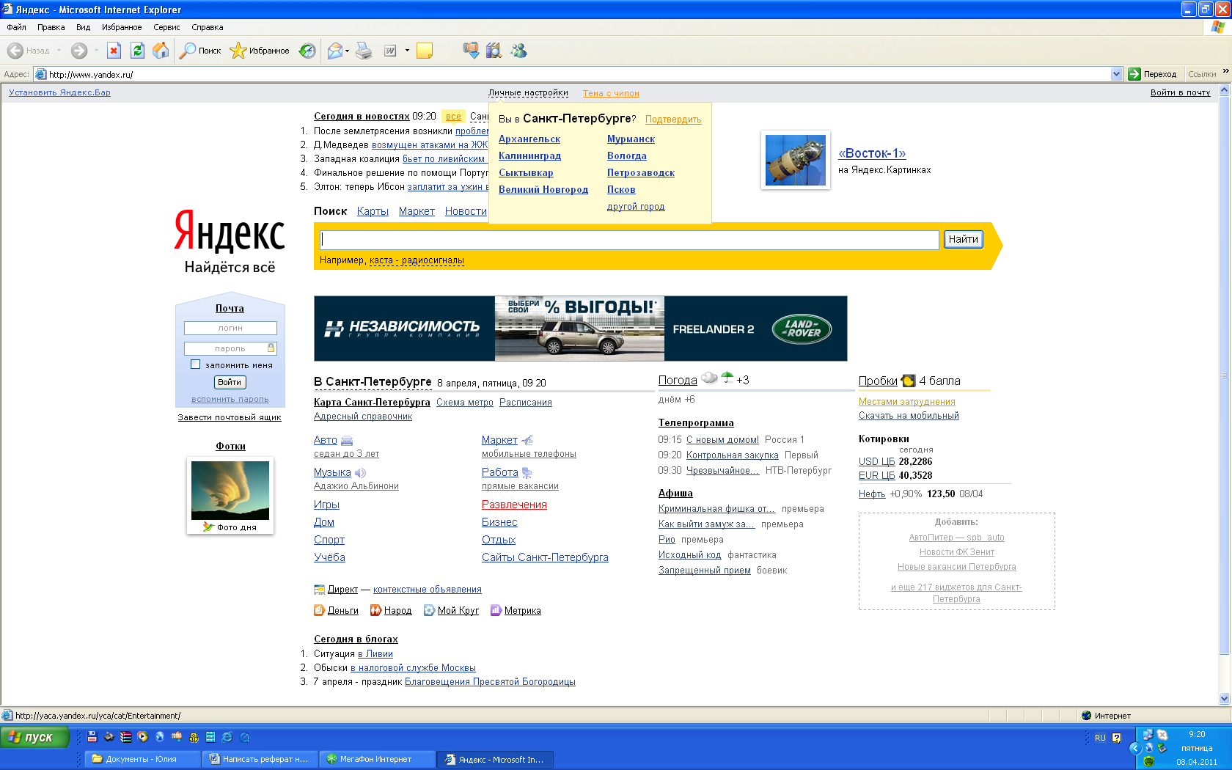This screenshot has height=770, width=1232.
Task: Switch to МегаФон Интернет taskbar window
Action: 376,759
